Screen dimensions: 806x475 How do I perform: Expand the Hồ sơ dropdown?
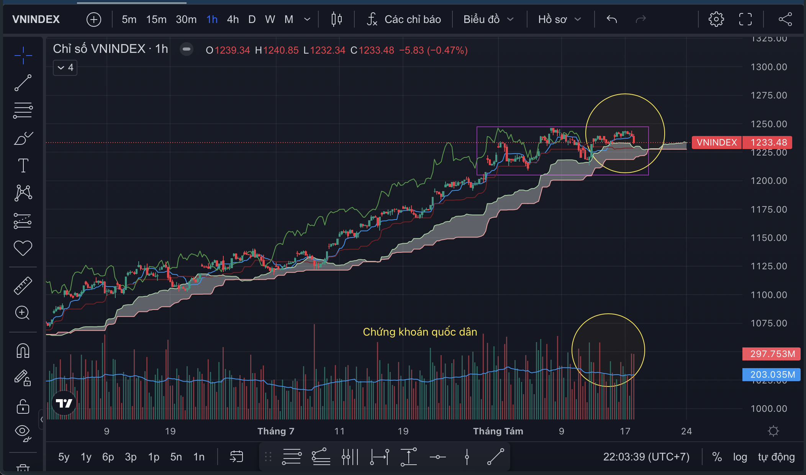point(560,19)
